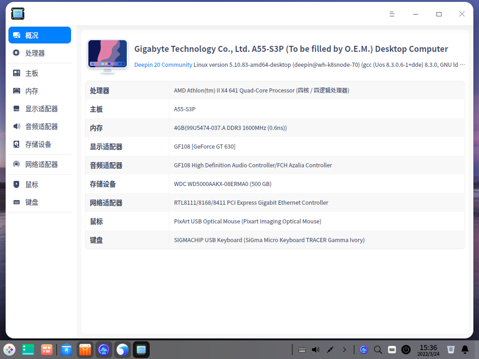Open the 内存 memory section
The height and width of the screenshot is (359, 479).
tap(40, 91)
